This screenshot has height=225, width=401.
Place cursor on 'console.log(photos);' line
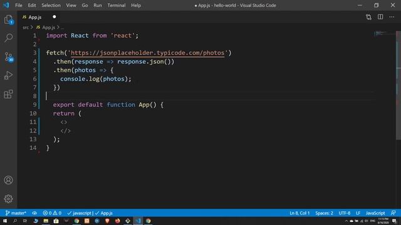(x=96, y=79)
